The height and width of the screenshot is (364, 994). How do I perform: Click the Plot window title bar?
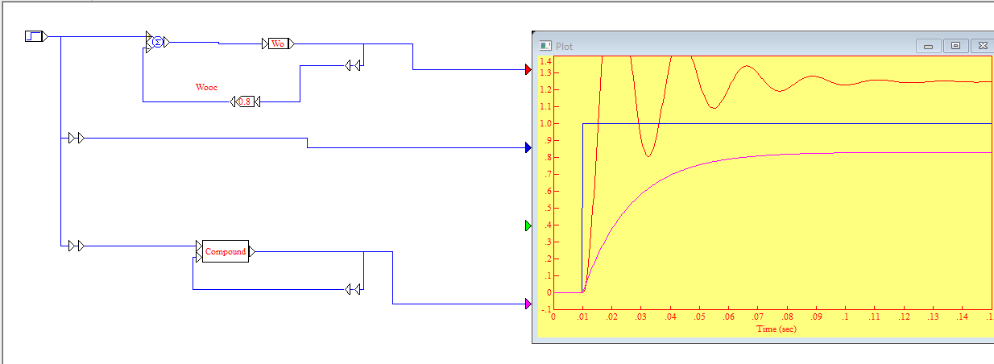click(x=725, y=46)
